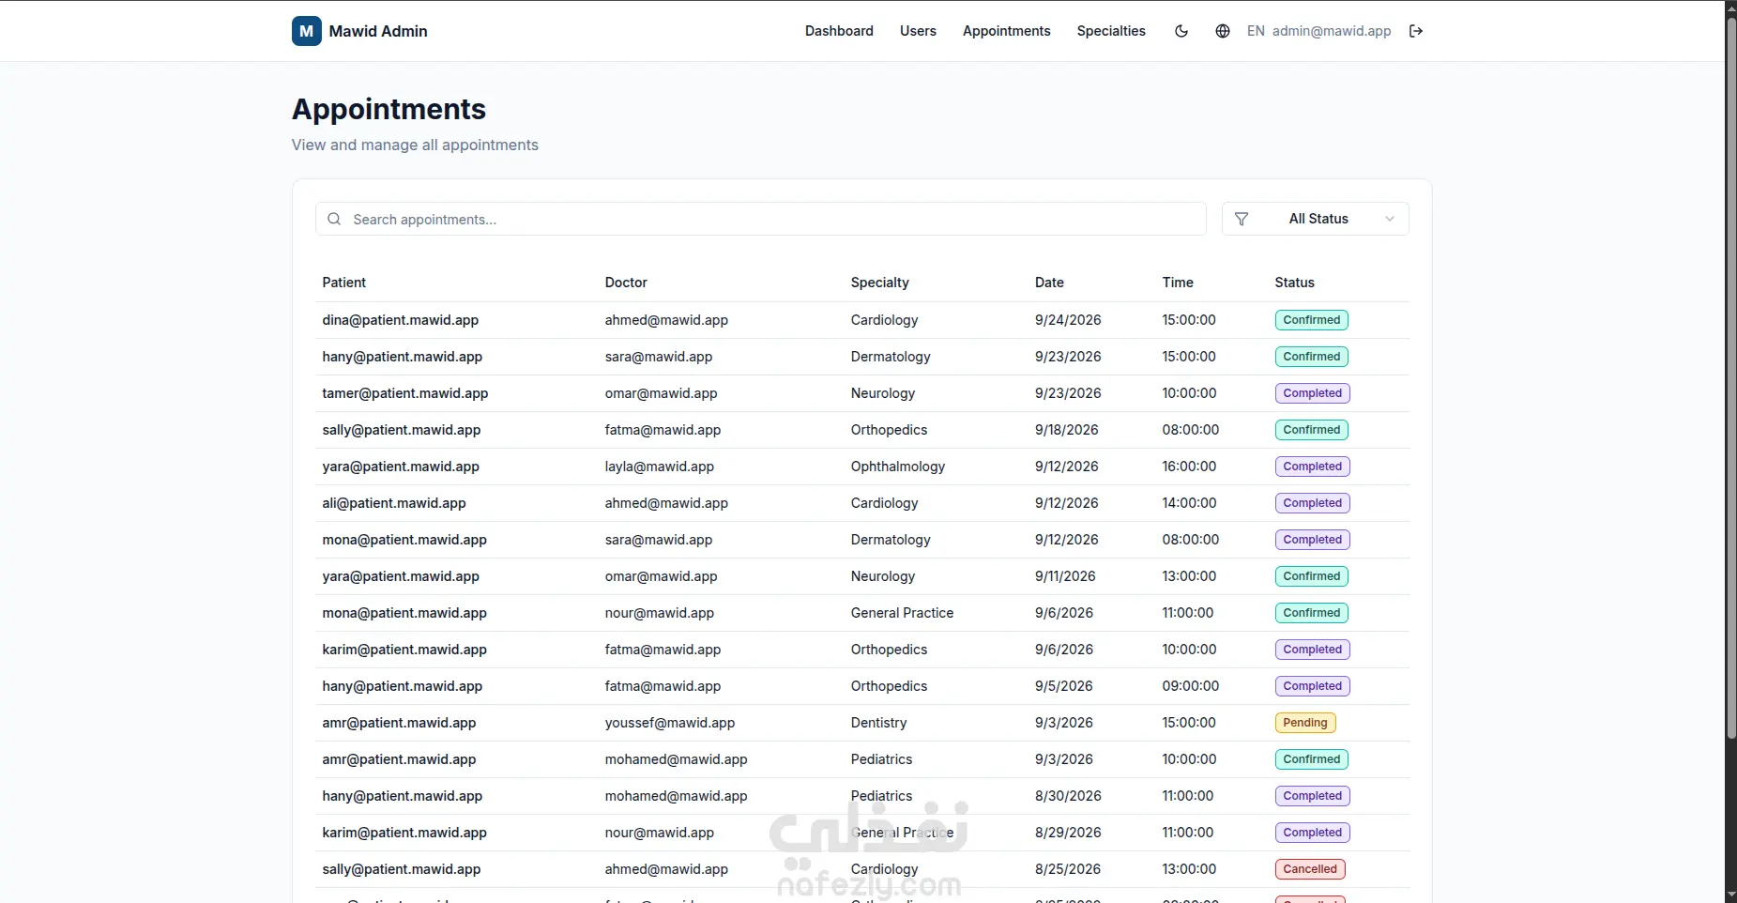1737x903 pixels.
Task: Click the date 9/5/2026
Action: click(1064, 686)
